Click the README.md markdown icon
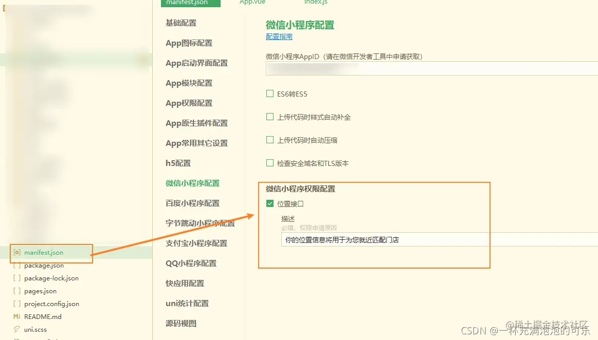 coord(17,316)
